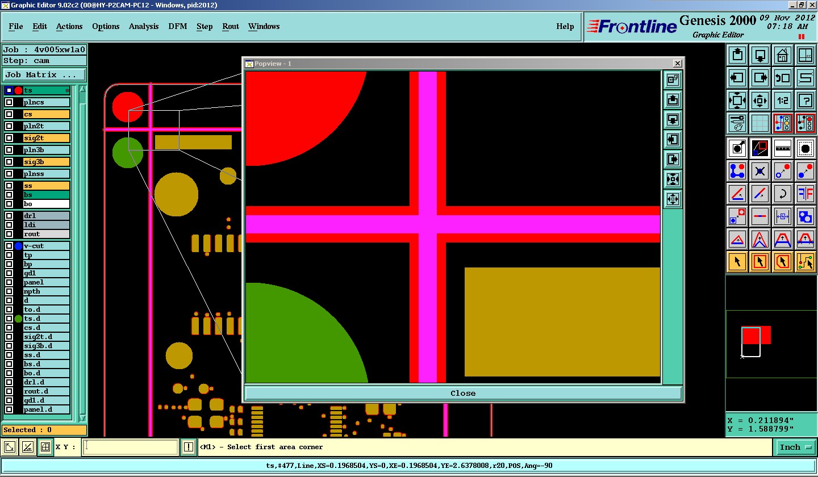Click the pan down arrow icon
Viewport: 818px width, 477px height.
(x=760, y=55)
